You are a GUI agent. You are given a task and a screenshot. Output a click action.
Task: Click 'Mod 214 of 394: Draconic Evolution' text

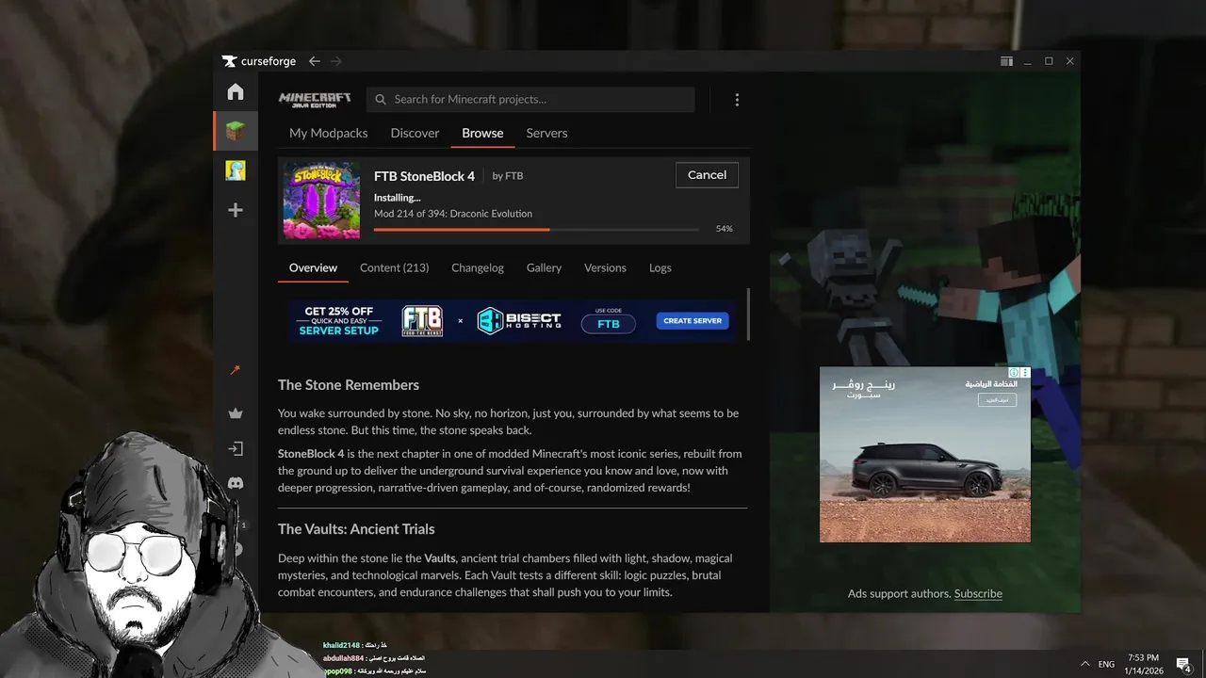(453, 214)
